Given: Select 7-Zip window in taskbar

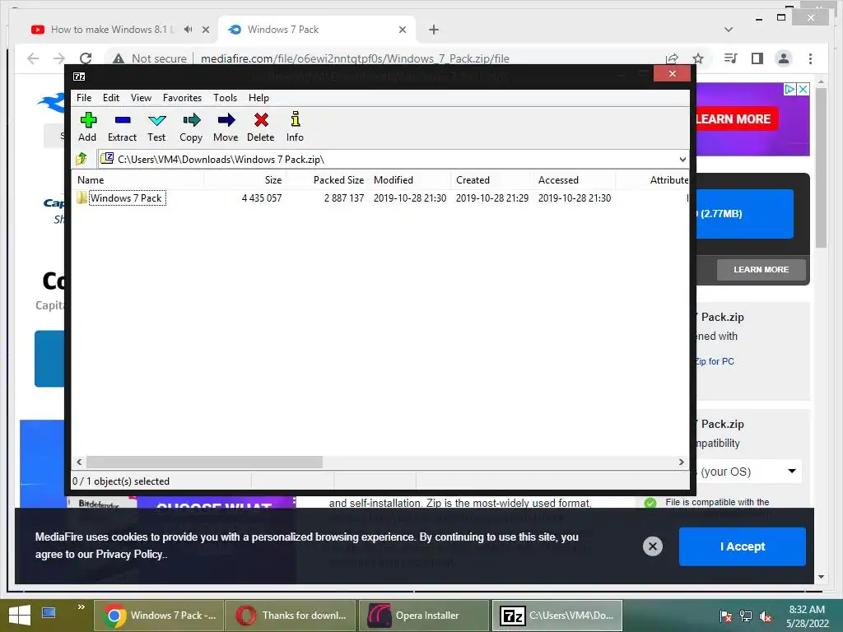Looking at the screenshot, I should [x=557, y=616].
